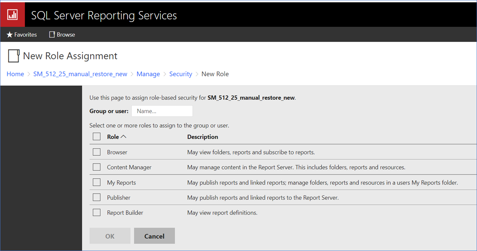The image size is (477, 251).
Task: Select all roles using the header checkbox
Action: (96, 136)
